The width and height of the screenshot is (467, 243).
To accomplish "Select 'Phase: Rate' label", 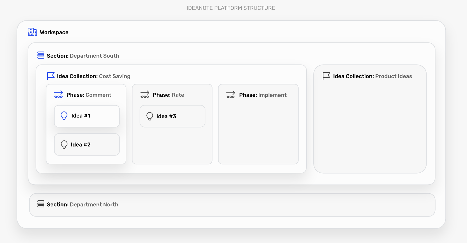I will tap(168, 95).
